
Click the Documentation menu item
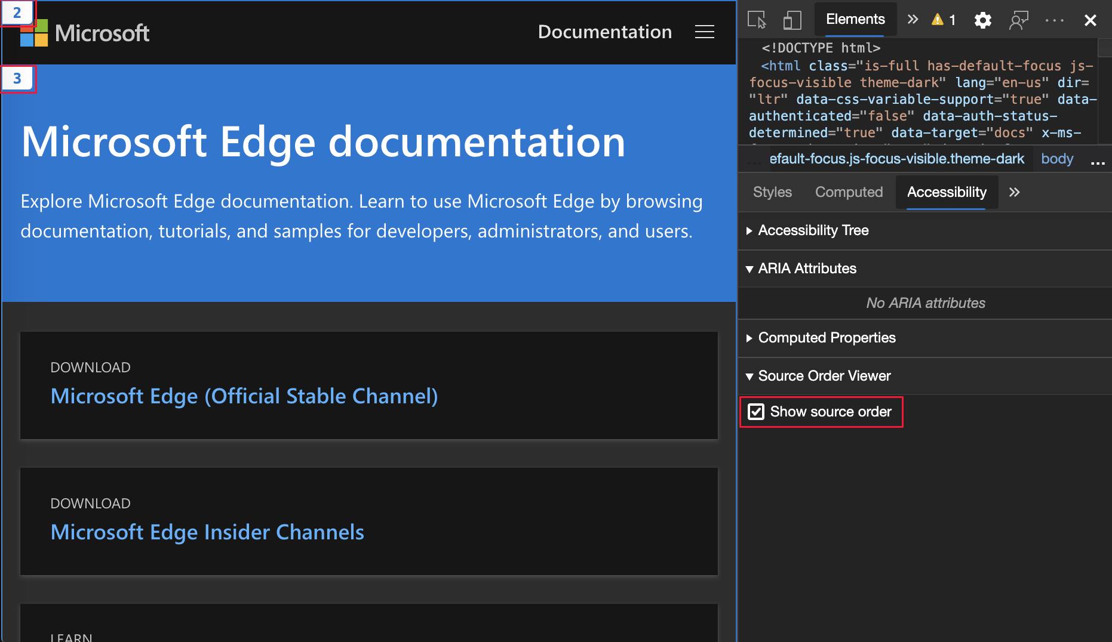(x=604, y=32)
